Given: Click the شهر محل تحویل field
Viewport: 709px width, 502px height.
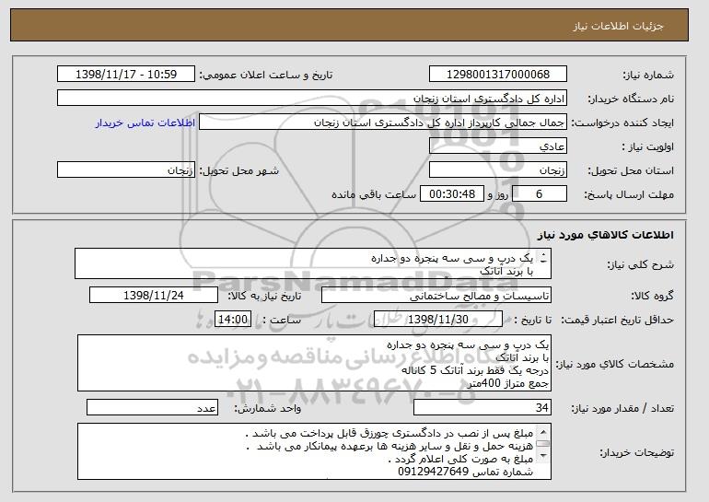Looking at the screenshot, I should click(126, 170).
